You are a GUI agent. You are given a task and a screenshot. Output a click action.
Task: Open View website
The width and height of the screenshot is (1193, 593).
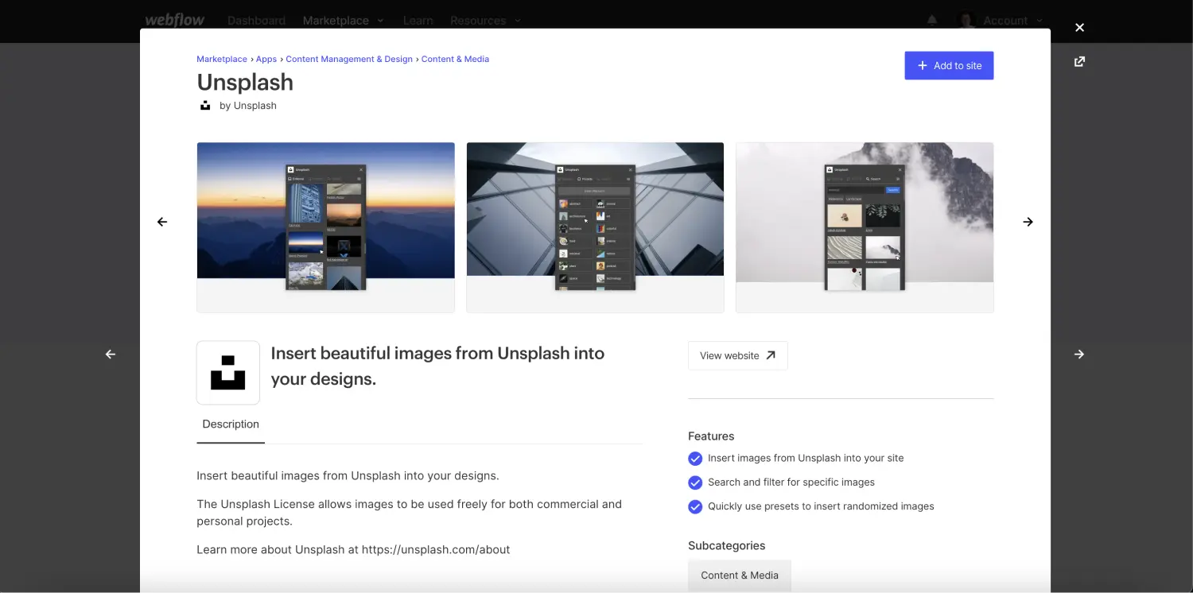click(x=737, y=355)
